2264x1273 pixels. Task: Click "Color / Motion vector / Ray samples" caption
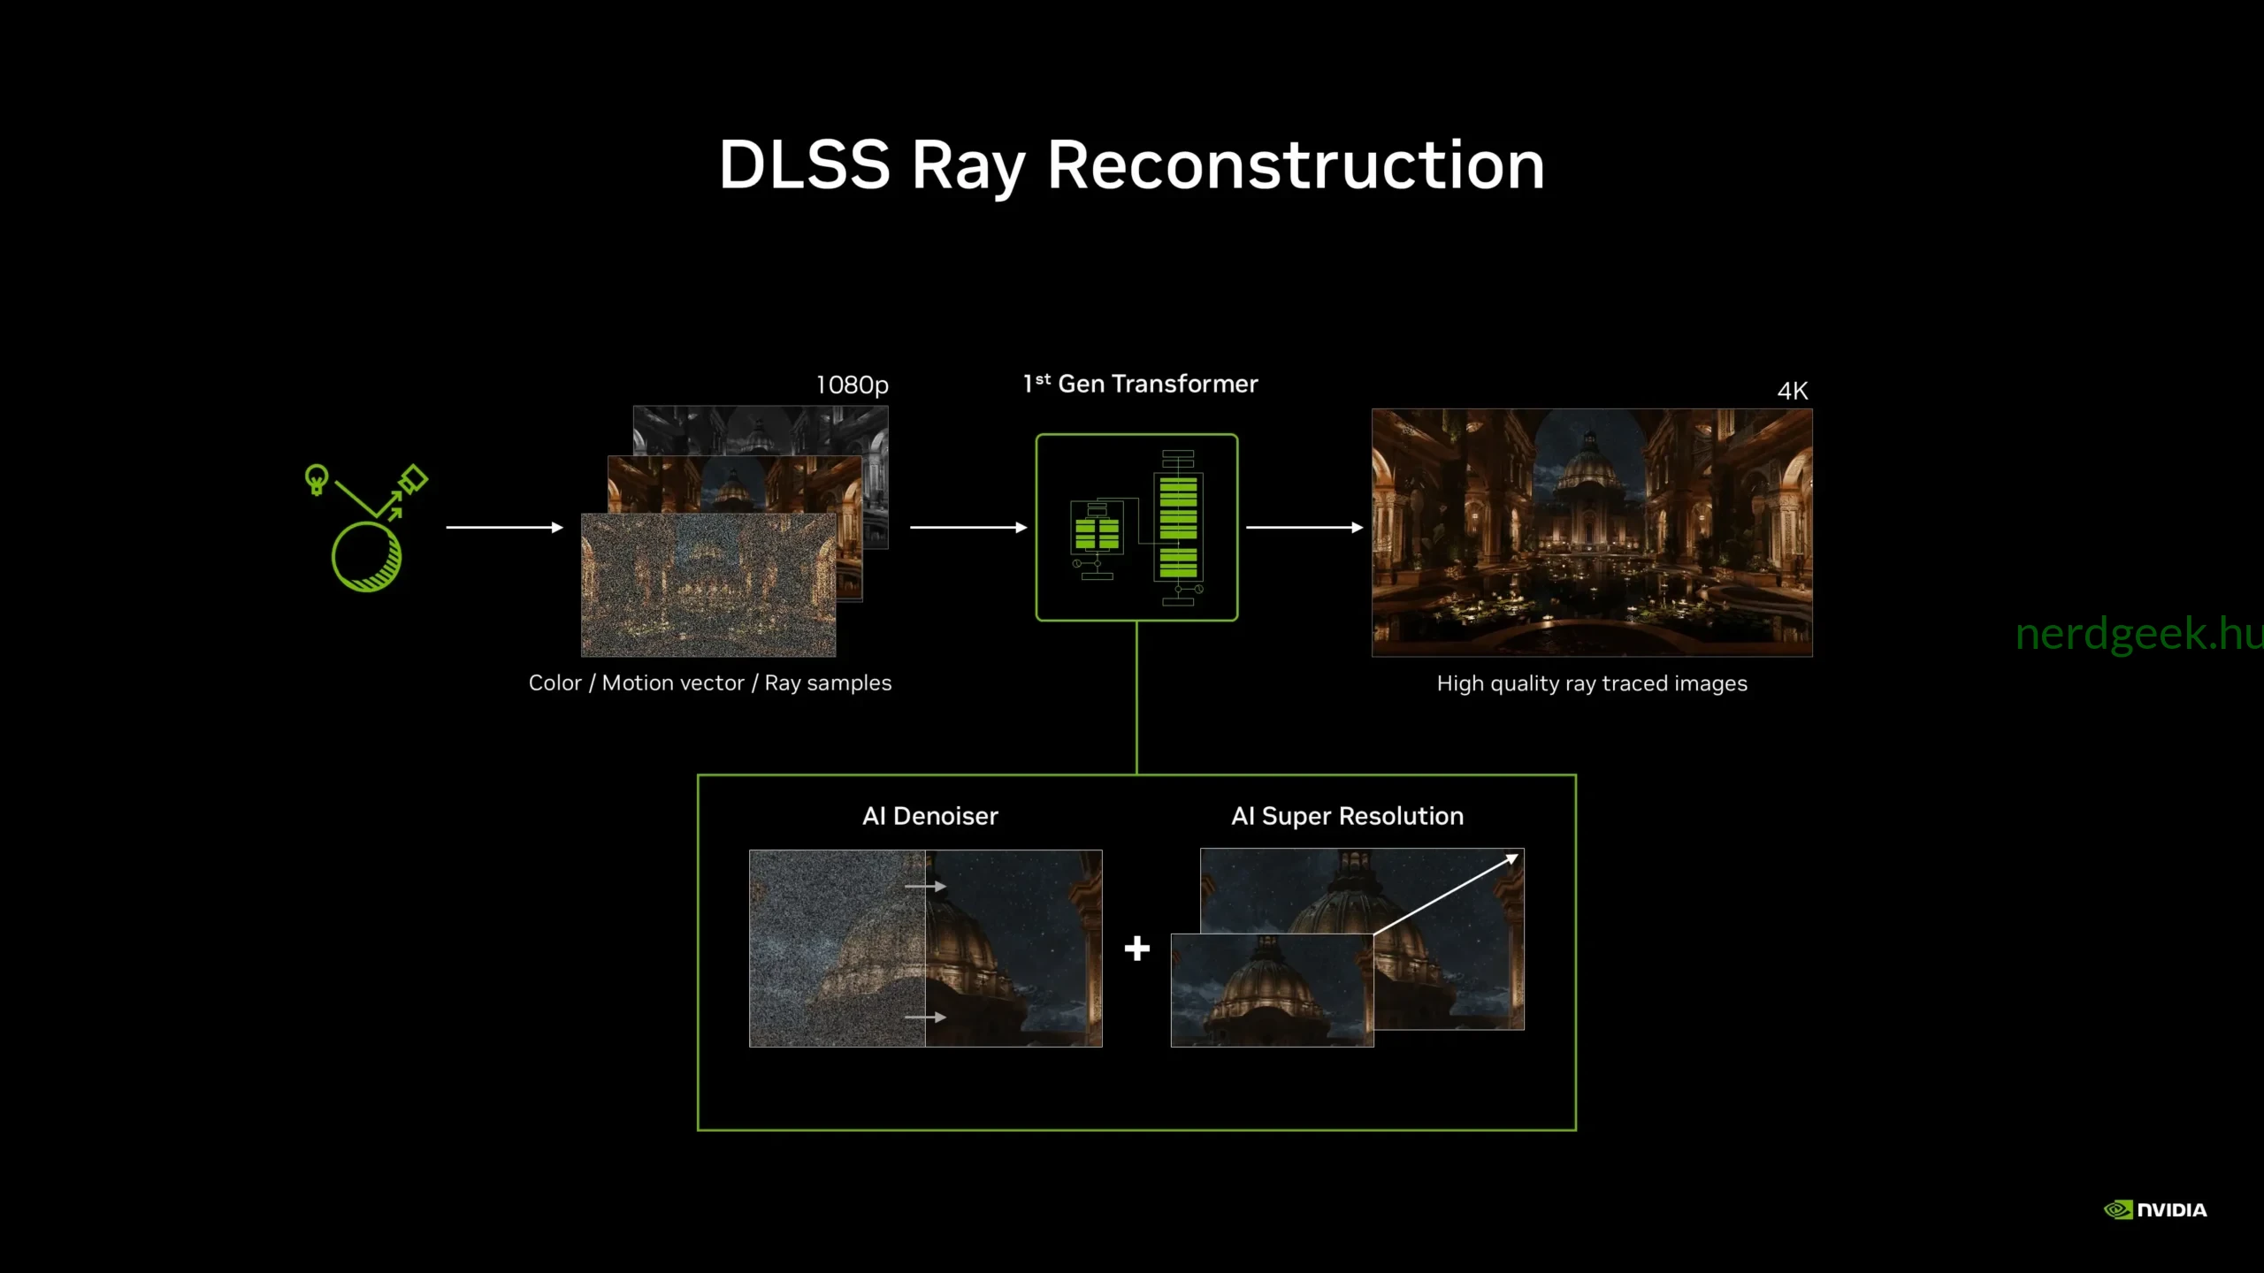coord(710,683)
